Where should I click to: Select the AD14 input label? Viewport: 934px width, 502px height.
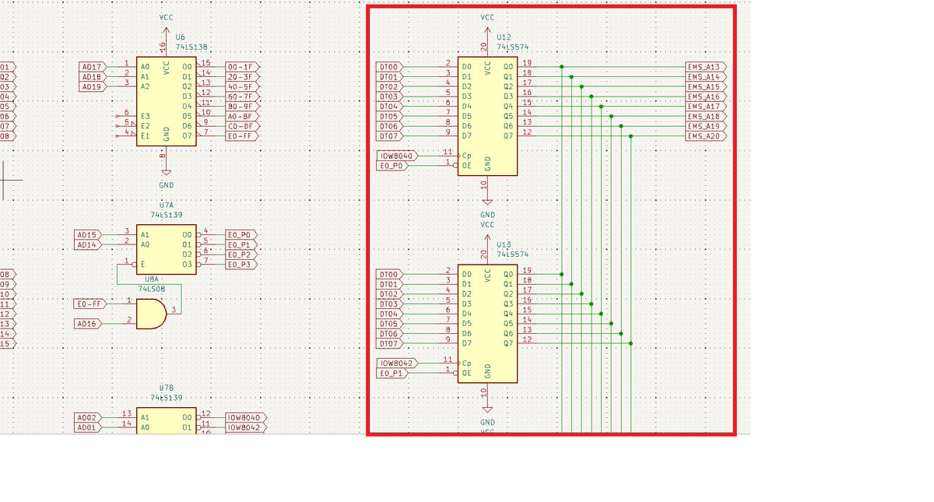[x=87, y=244]
